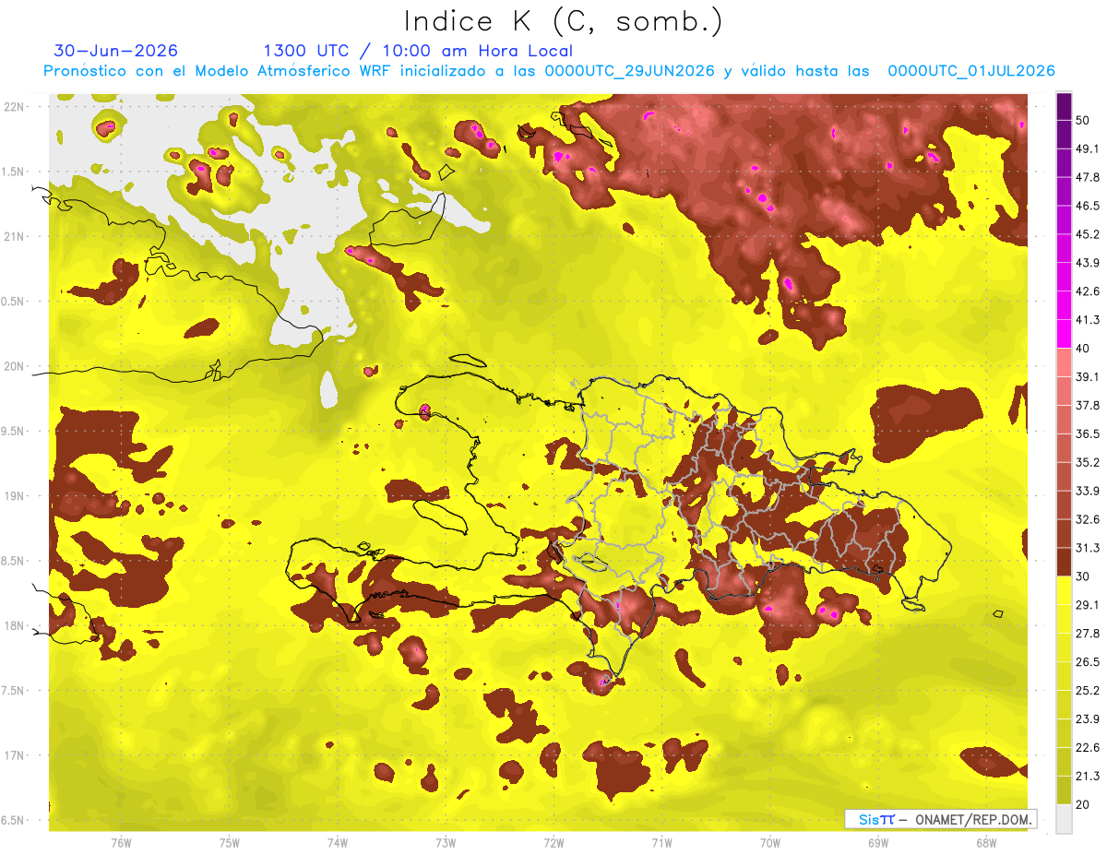The width and height of the screenshot is (1107, 855).
Task: Click the legend value "27.8"
Action: tap(1088, 634)
